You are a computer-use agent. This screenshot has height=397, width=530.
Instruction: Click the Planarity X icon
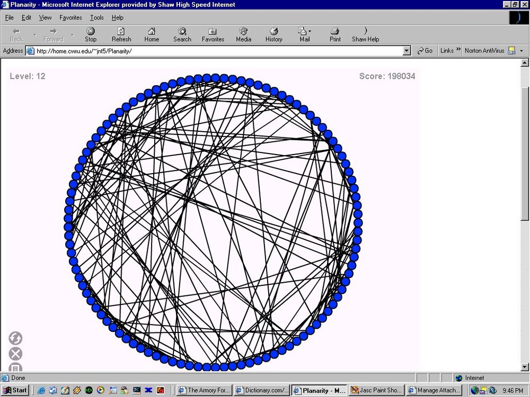(x=15, y=354)
